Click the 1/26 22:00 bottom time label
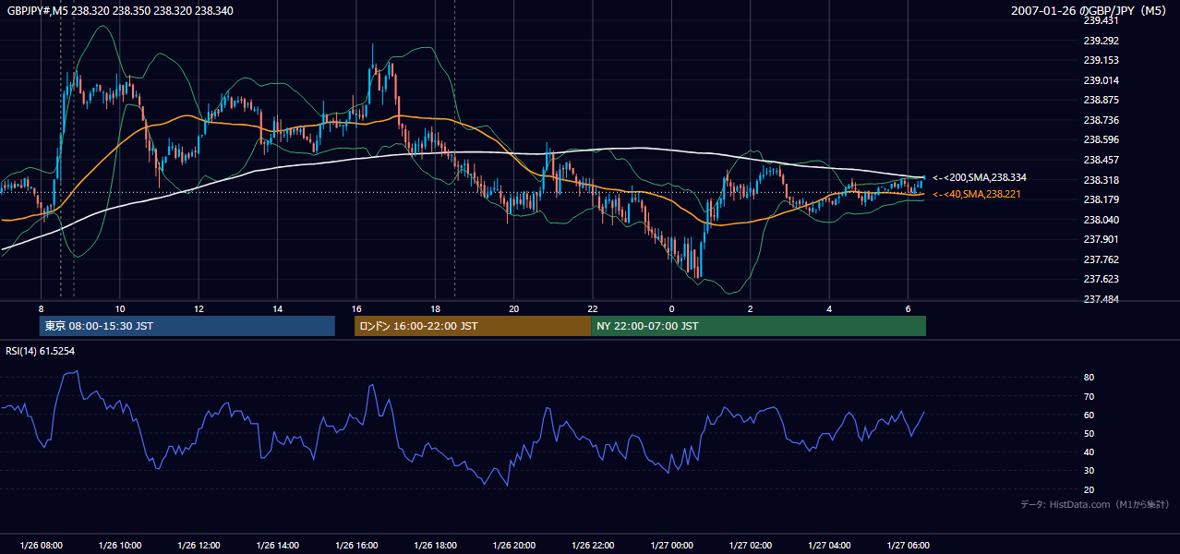 click(593, 546)
